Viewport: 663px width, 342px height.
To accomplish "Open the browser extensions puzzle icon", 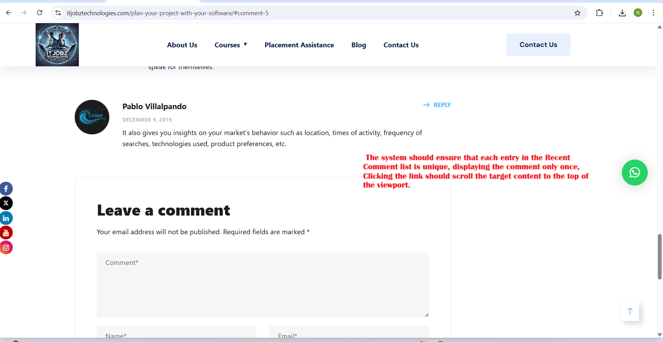I will tap(599, 13).
